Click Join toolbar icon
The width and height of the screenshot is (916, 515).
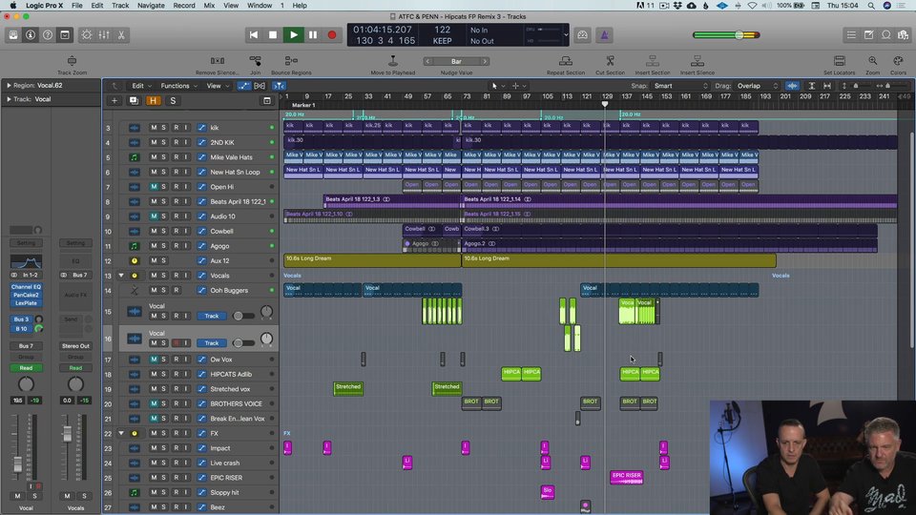[256, 61]
